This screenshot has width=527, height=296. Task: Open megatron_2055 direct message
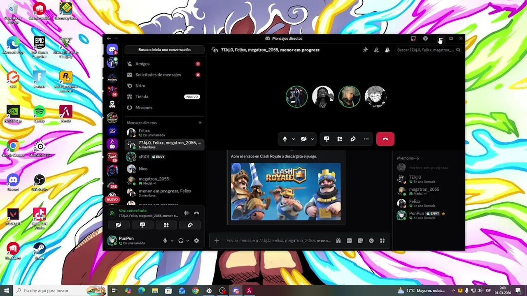coord(164,181)
